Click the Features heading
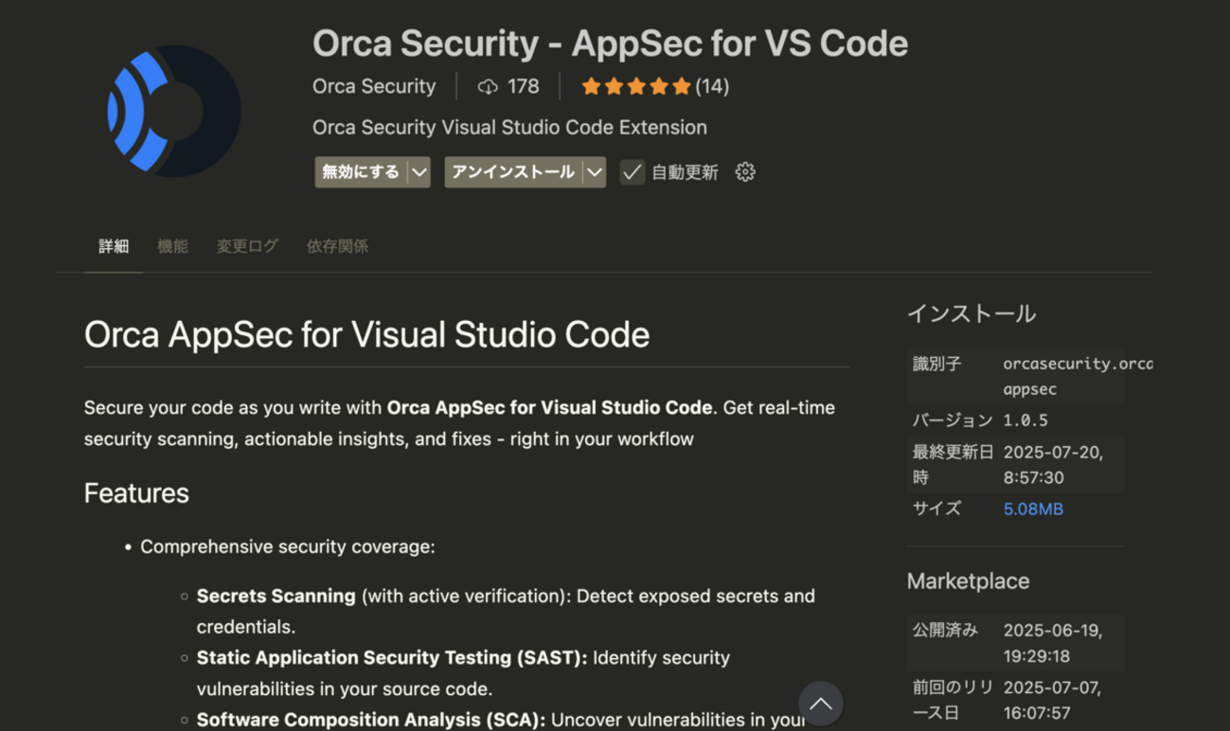The image size is (1230, 731). point(136,493)
